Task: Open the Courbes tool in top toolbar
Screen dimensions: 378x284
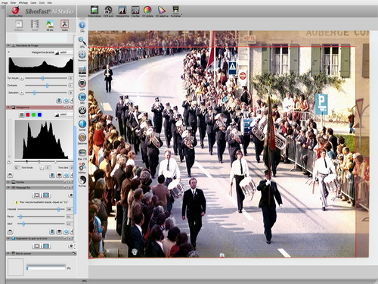Action: pyautogui.click(x=135, y=10)
